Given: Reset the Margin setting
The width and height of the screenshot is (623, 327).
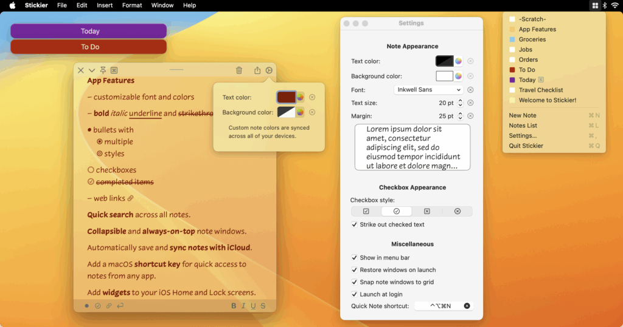Looking at the screenshot, I should point(470,116).
